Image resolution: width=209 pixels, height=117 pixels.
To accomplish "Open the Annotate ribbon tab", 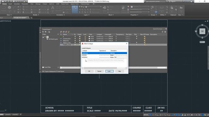I will (x=17, y=4).
